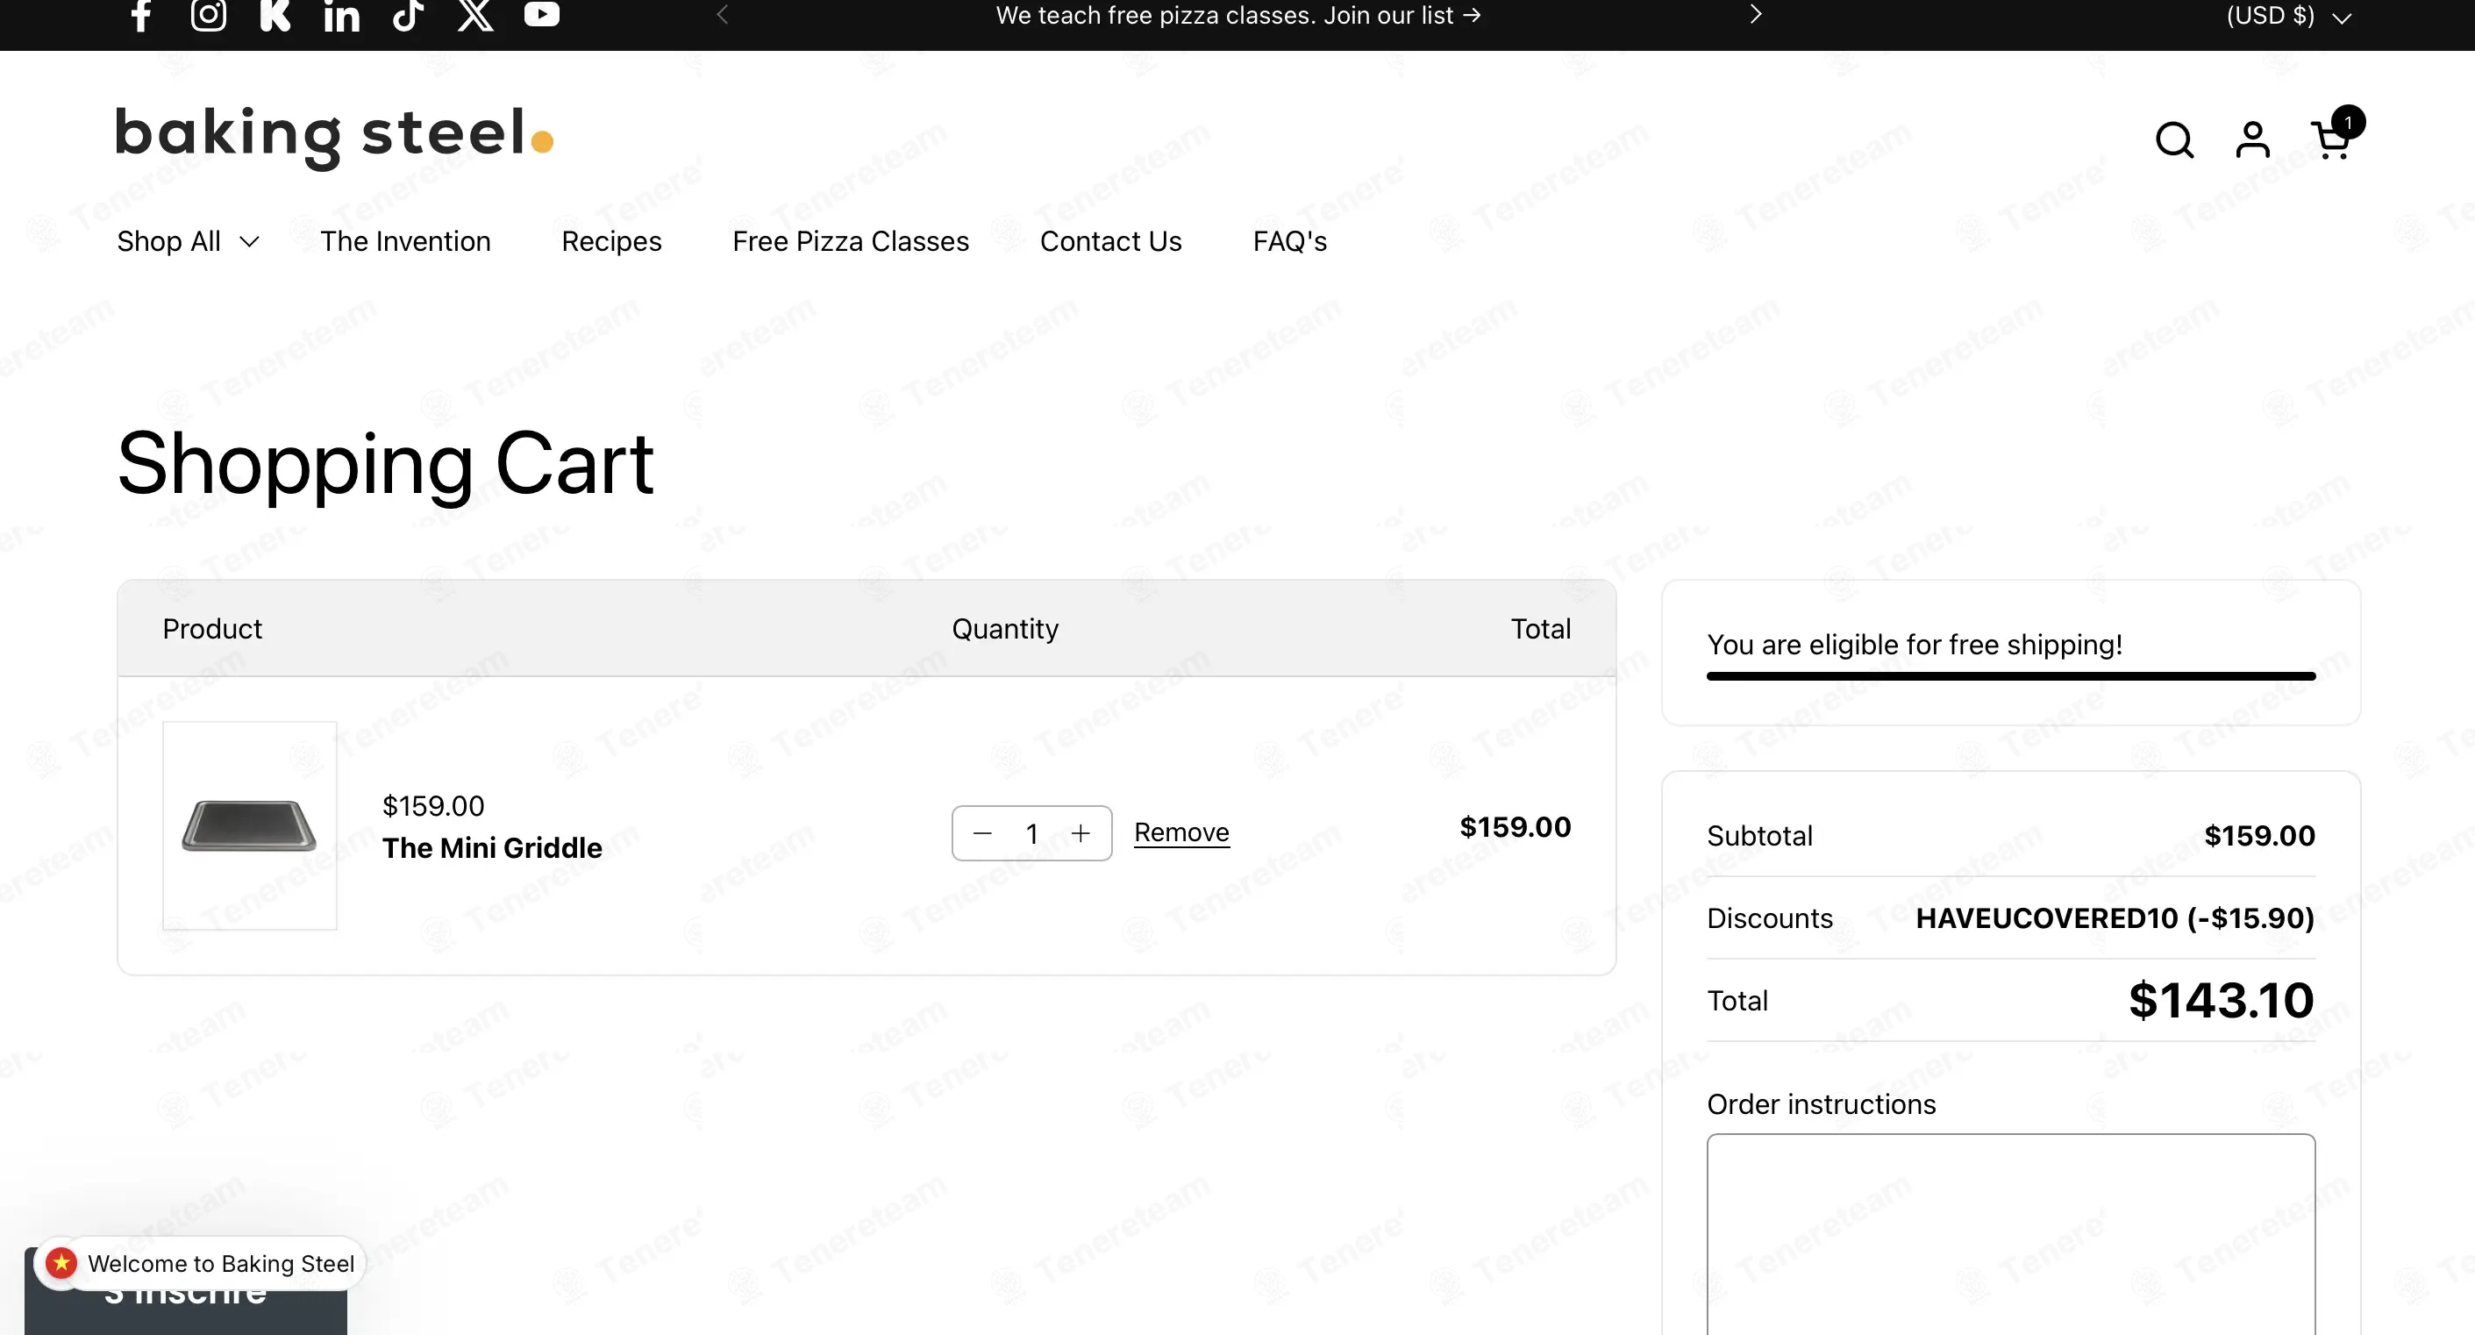Click the Product column header
2475x1335 pixels.
(x=212, y=629)
